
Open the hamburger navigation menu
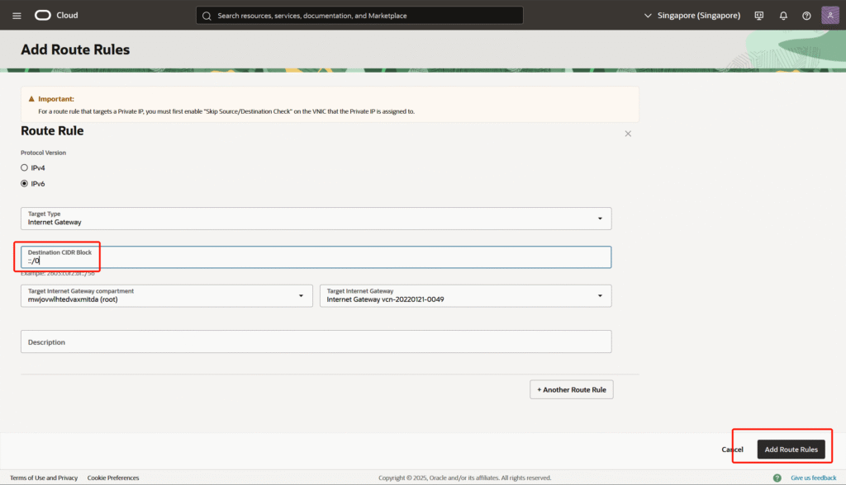pyautogui.click(x=17, y=16)
